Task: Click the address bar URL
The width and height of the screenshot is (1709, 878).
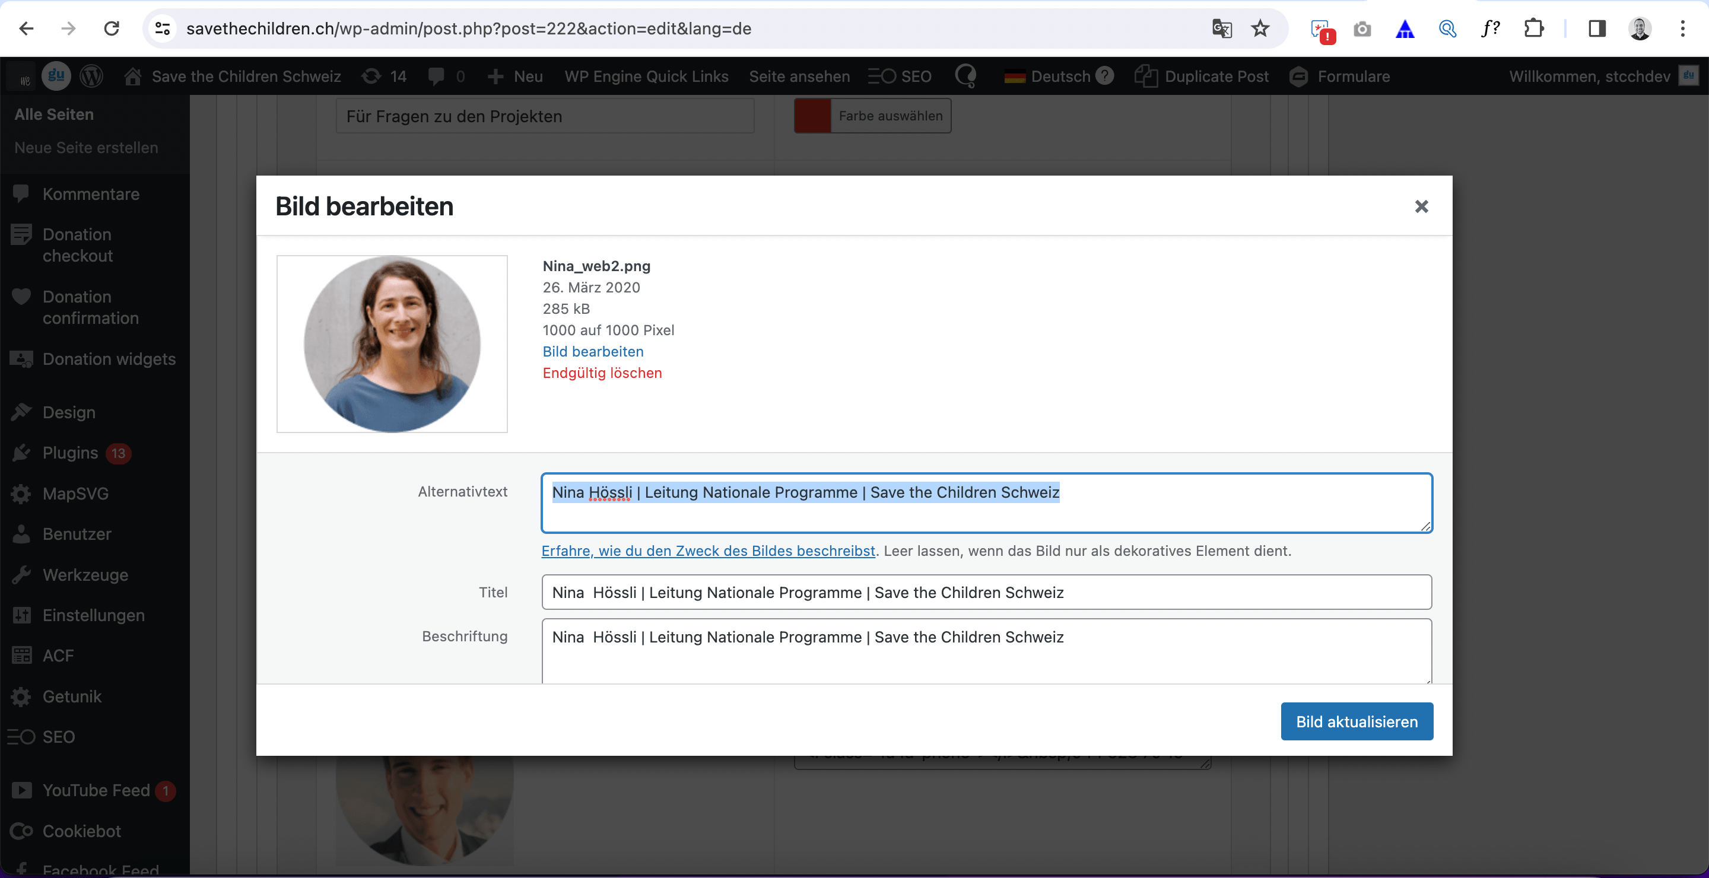Action: tap(468, 28)
